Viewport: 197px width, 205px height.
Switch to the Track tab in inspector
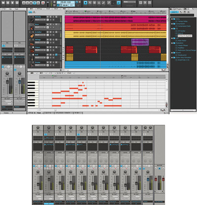click(x=16, y=9)
